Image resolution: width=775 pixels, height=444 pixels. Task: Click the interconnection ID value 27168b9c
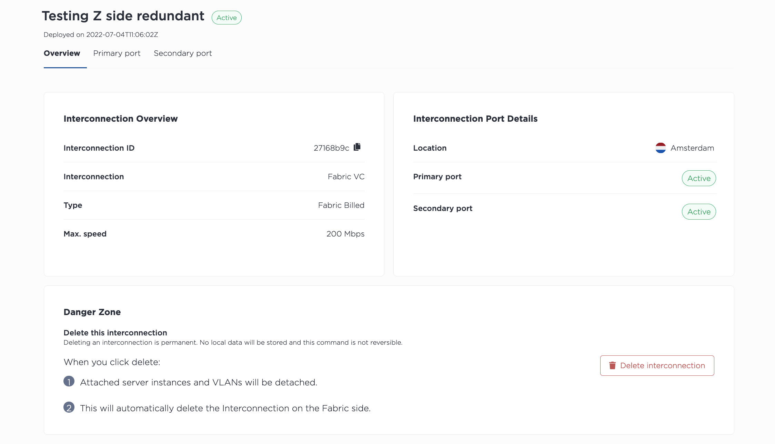pyautogui.click(x=331, y=148)
